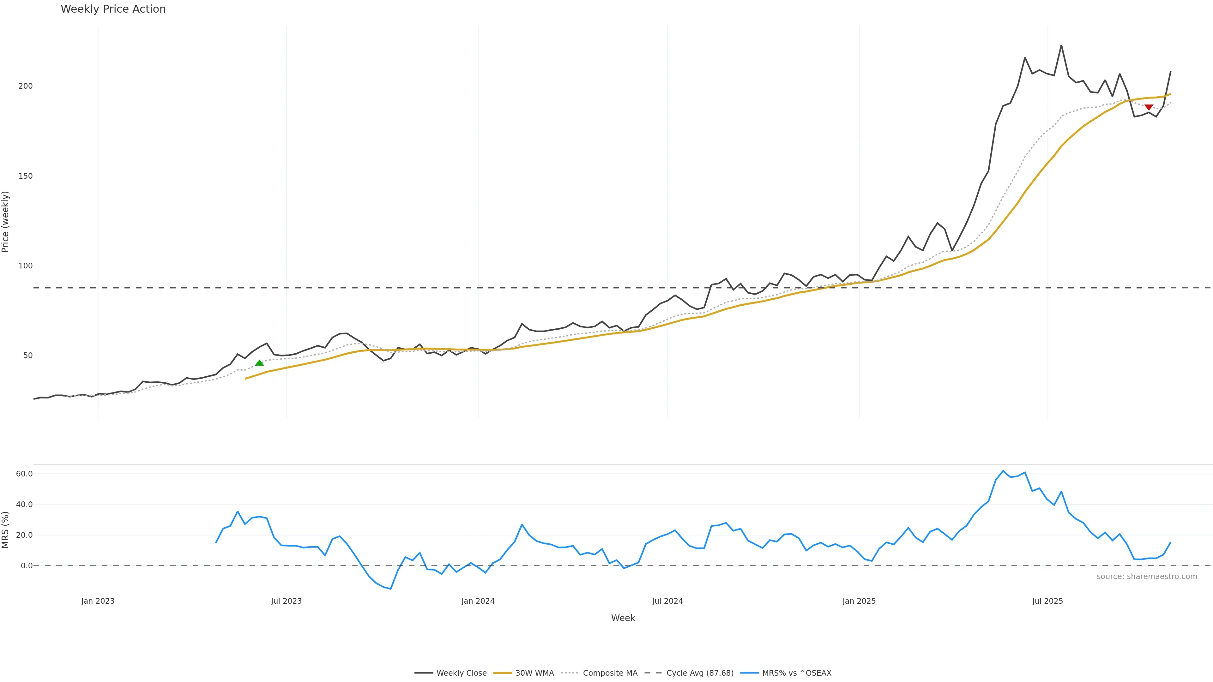This screenshot has height=682, width=1213.
Task: Click the Jul 2025 x-axis tick label
Action: tap(1048, 601)
